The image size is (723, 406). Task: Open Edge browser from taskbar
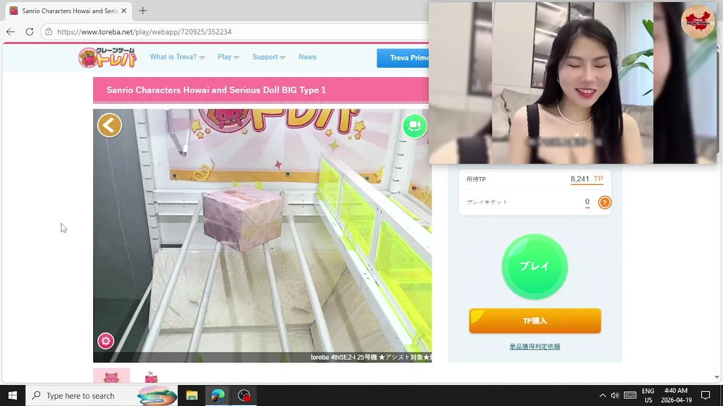click(218, 395)
